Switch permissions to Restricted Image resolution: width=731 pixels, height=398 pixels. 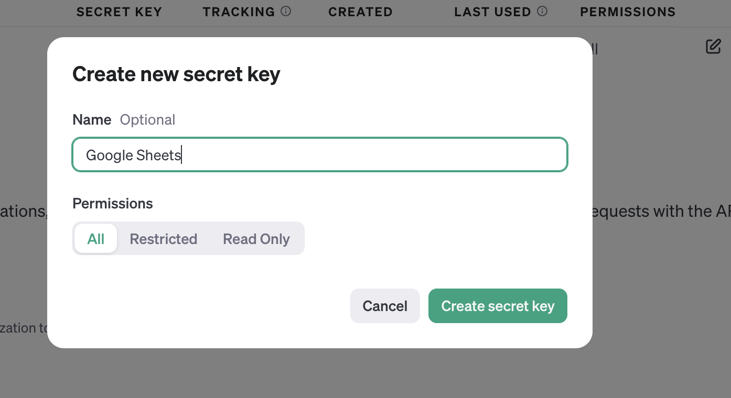[x=163, y=239]
